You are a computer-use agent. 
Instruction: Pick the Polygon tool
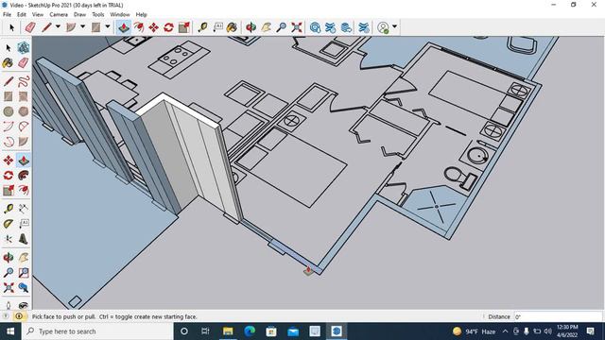pos(23,111)
